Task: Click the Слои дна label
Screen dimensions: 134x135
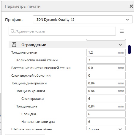Action: 29,114
